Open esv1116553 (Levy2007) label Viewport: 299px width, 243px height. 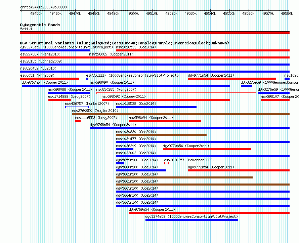[x=96, y=118]
